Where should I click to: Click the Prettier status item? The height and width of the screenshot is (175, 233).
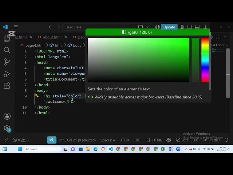[212, 140]
